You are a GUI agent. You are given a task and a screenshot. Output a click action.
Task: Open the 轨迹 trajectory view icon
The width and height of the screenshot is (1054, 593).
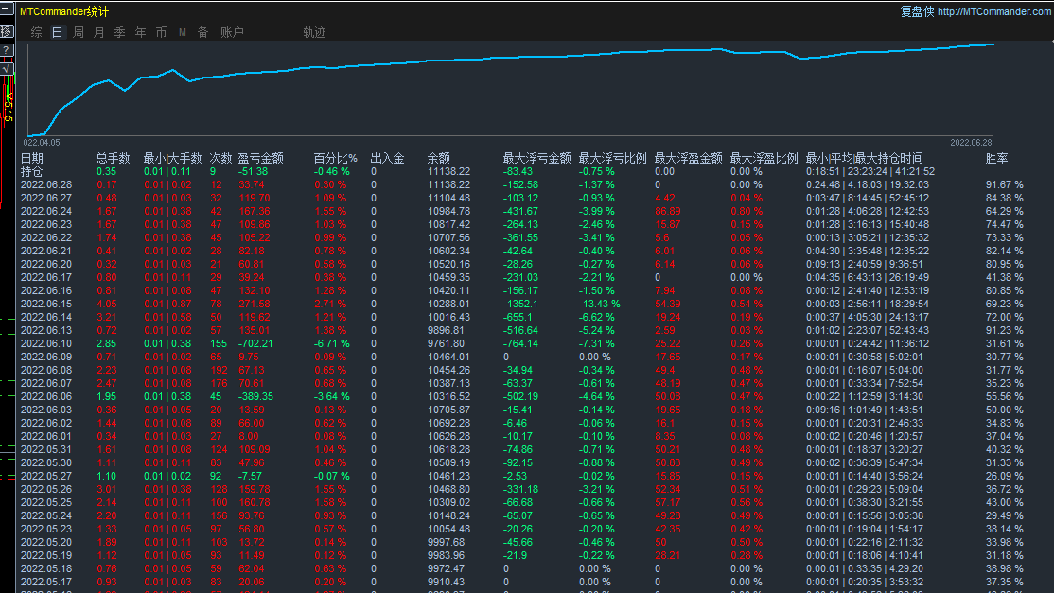click(x=313, y=31)
